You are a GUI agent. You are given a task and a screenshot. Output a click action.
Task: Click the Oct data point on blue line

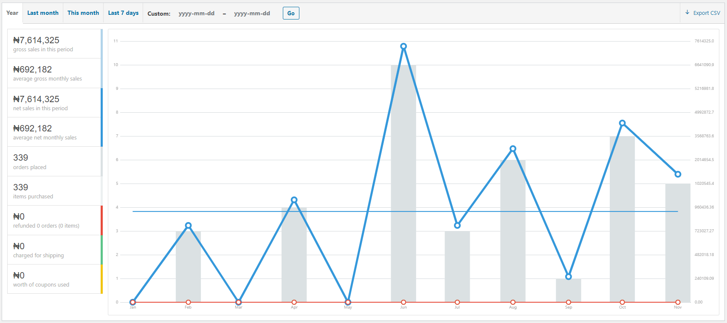(x=622, y=123)
